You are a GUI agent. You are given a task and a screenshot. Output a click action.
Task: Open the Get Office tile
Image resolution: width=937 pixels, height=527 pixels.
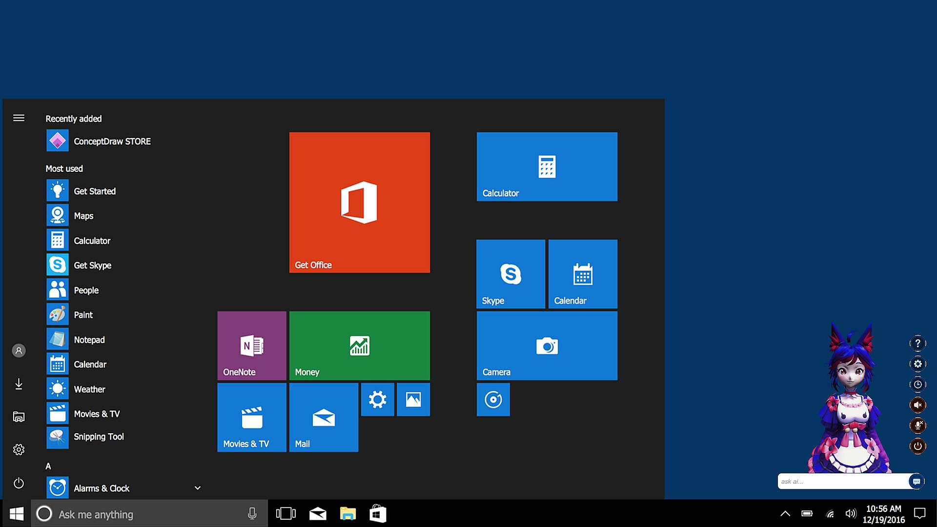click(359, 202)
